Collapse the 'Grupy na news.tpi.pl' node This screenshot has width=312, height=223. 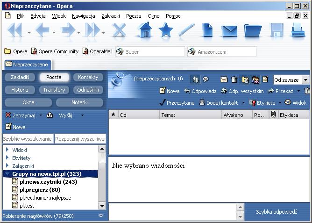pos(7,173)
